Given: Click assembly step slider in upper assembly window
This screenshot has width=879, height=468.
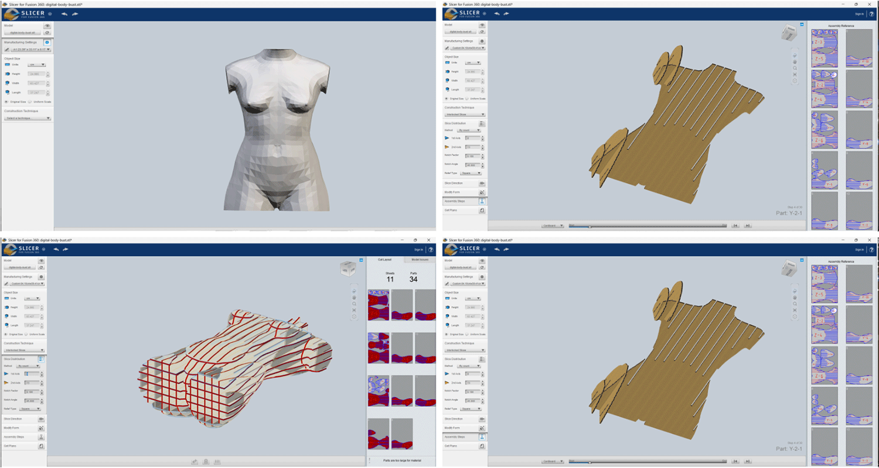Looking at the screenshot, I should click(x=589, y=225).
